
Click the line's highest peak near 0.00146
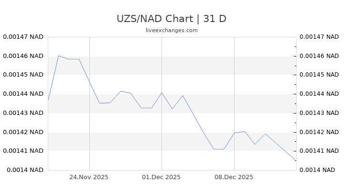[58, 56]
